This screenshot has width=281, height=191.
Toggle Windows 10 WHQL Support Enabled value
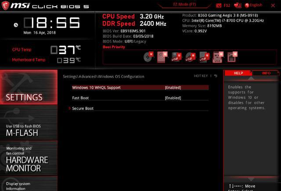173,88
